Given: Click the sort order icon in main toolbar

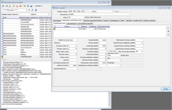Looking at the screenshot, I should [x=7, y=6].
